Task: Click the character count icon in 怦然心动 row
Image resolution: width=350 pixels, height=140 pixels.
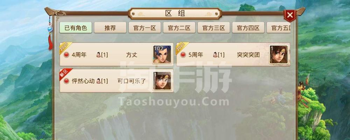Action: 98,81
